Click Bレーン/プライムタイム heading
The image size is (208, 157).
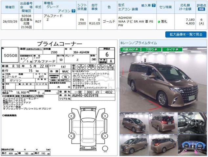(139, 43)
